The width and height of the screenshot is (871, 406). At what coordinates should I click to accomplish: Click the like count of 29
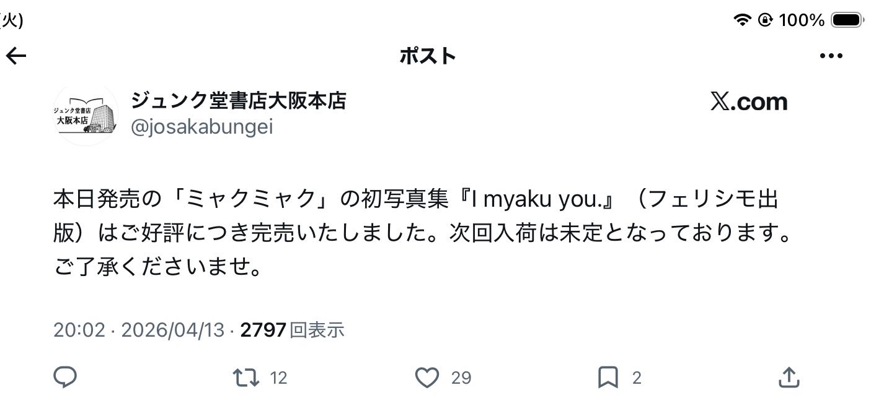pos(461,378)
